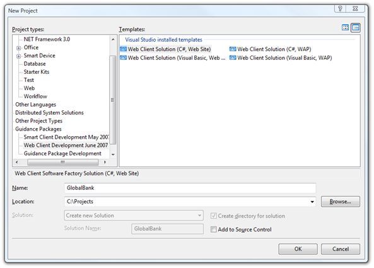
Task: Select Other Languages in project types
Action: click(x=35, y=105)
